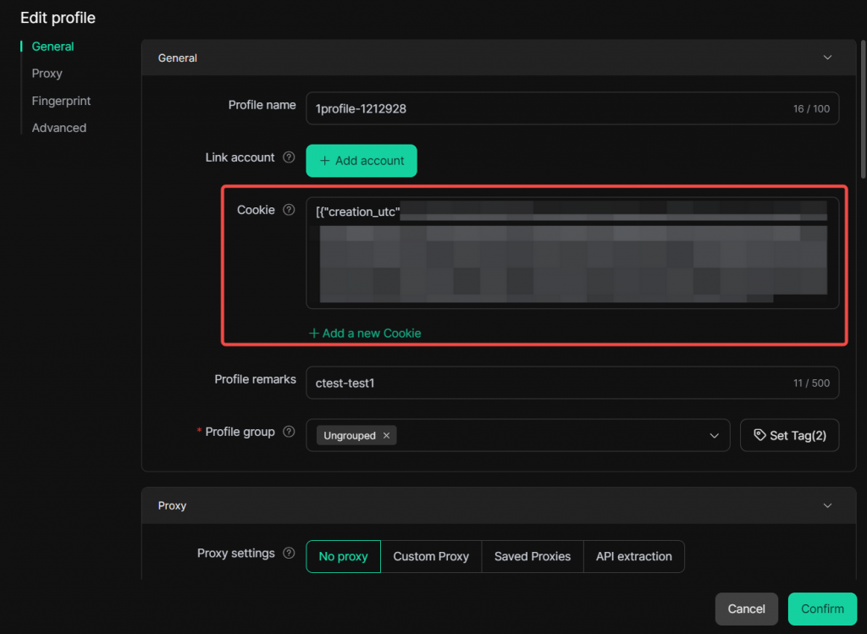The width and height of the screenshot is (867, 634).
Task: Select the No proxy option
Action: (x=343, y=556)
